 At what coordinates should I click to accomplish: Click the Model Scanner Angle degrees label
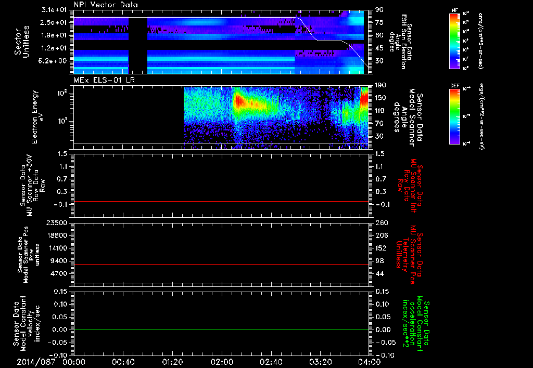(408, 117)
